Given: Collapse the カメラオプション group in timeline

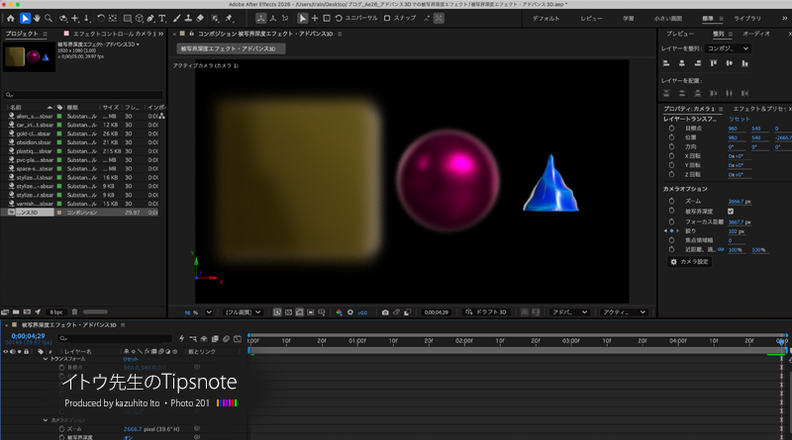Looking at the screenshot, I should pyautogui.click(x=46, y=420).
